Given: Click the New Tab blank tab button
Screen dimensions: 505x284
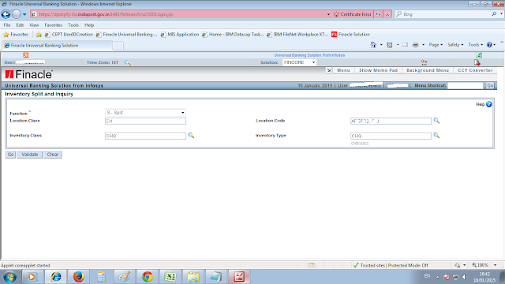Looking at the screenshot, I should tap(118, 46).
